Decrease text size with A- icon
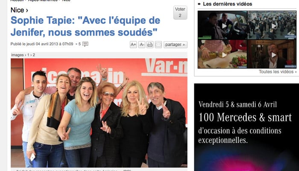Screen dimensions: 299x171 tap(142, 44)
